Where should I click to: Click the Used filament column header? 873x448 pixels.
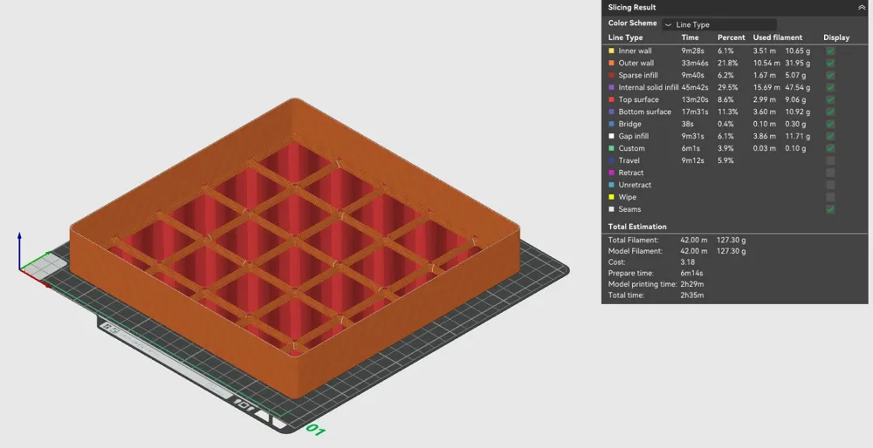[778, 37]
